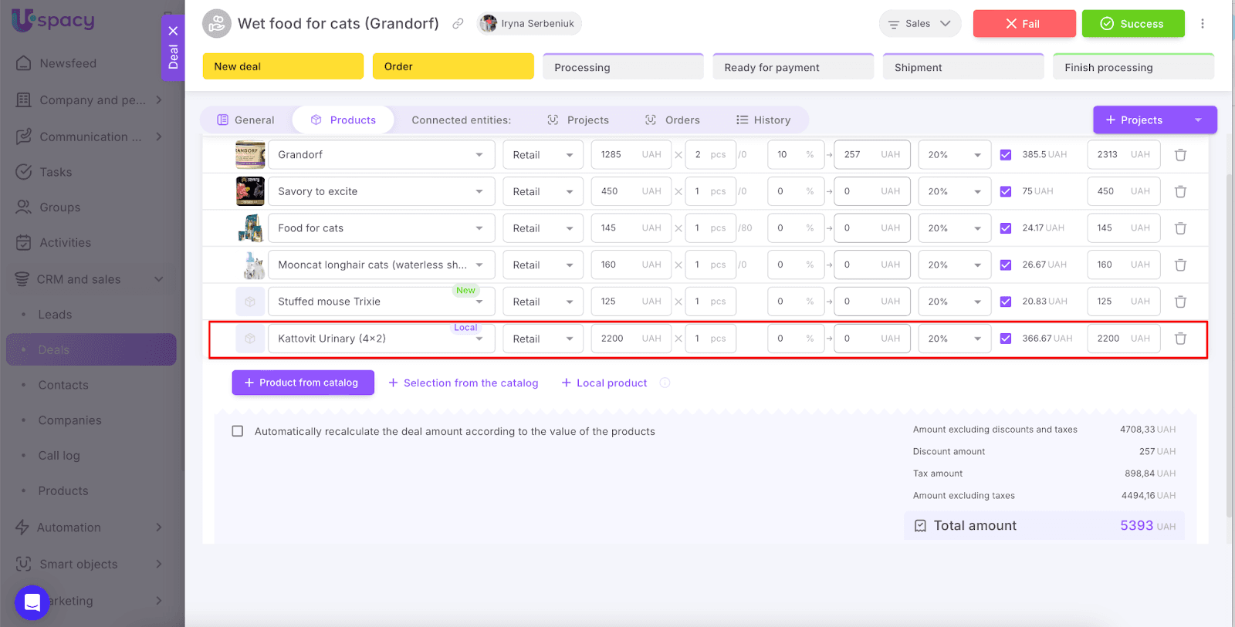The image size is (1235, 627).
Task: Delete the Kattovit Urinary product row
Action: coord(1180,339)
